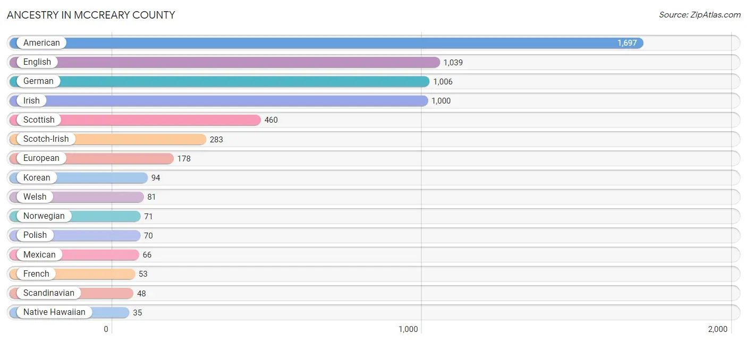Select the English ancestry bar
The height and width of the screenshot is (342, 747).
(225, 62)
